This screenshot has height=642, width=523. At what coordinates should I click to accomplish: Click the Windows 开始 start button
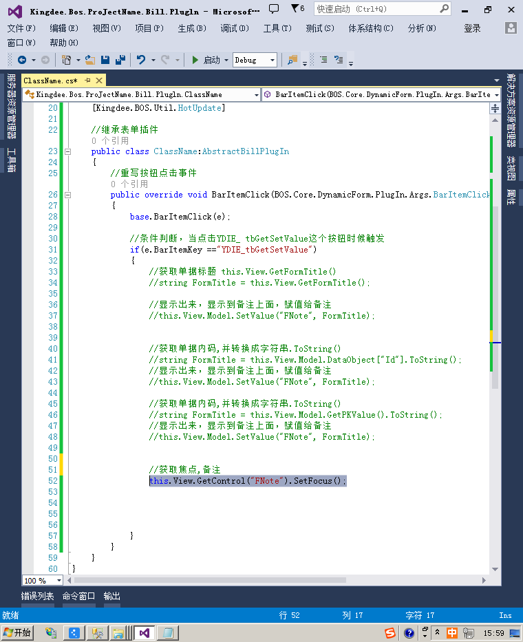tap(17, 632)
